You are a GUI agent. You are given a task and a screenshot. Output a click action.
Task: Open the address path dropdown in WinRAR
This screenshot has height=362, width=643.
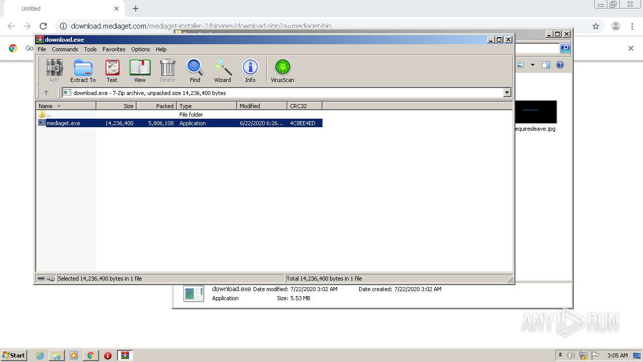click(507, 93)
